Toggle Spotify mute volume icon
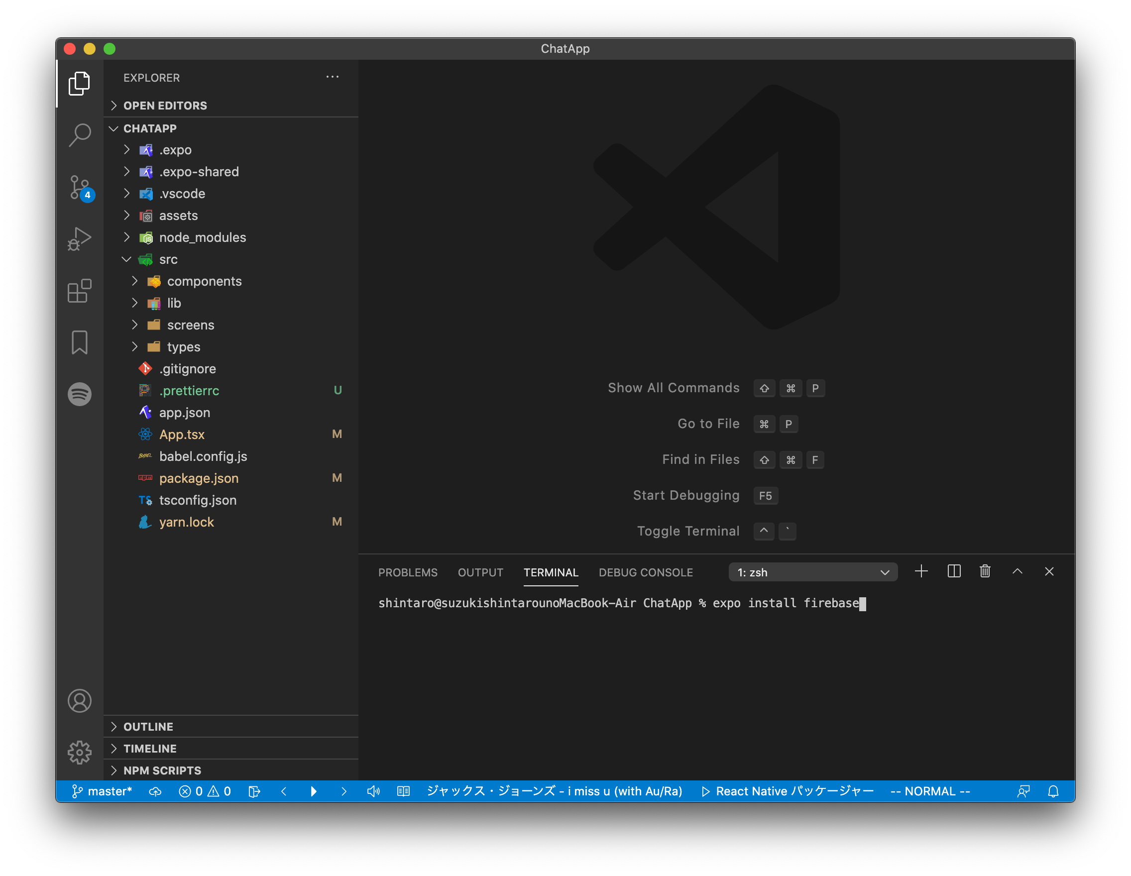The image size is (1131, 876). pos(373,791)
